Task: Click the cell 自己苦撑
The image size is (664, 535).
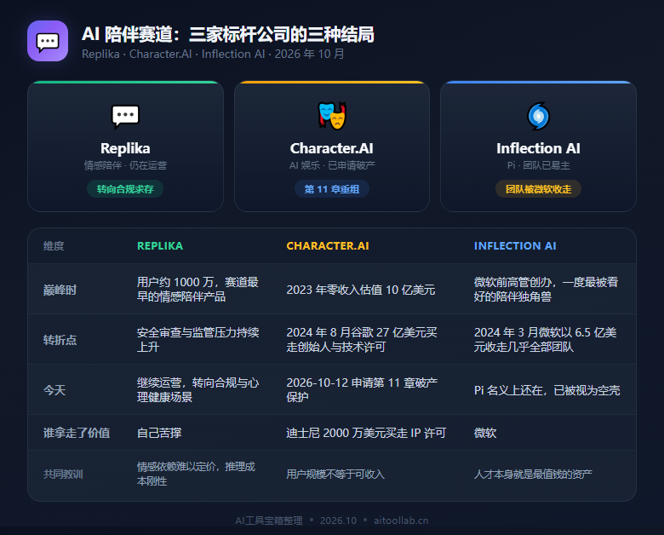Action: (159, 433)
